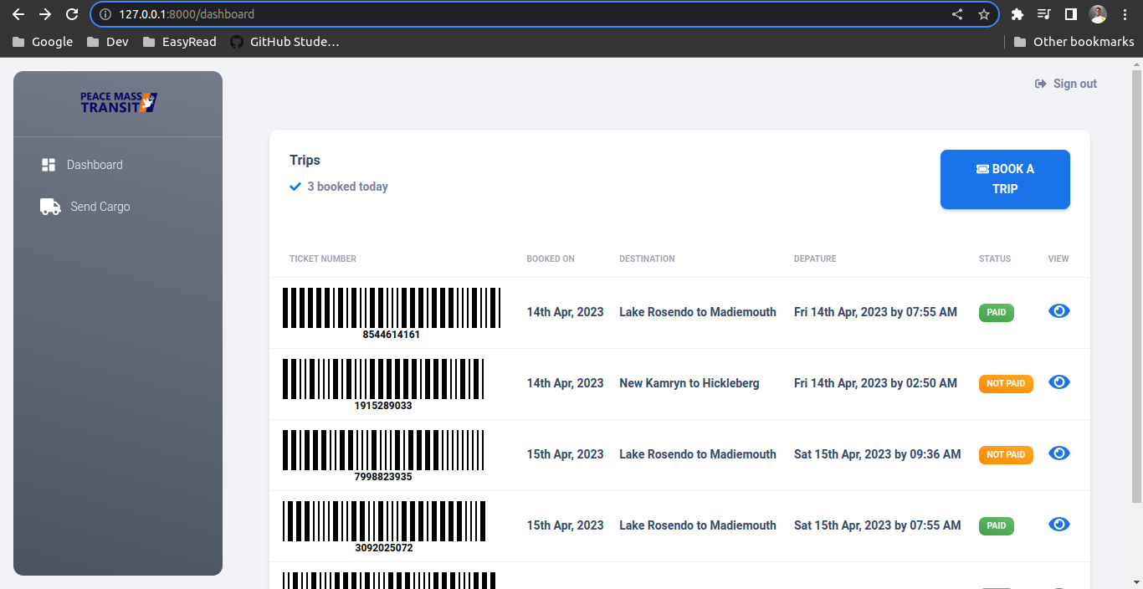The width and height of the screenshot is (1143, 589).
Task: Click the Trips heading
Action: 305,160
